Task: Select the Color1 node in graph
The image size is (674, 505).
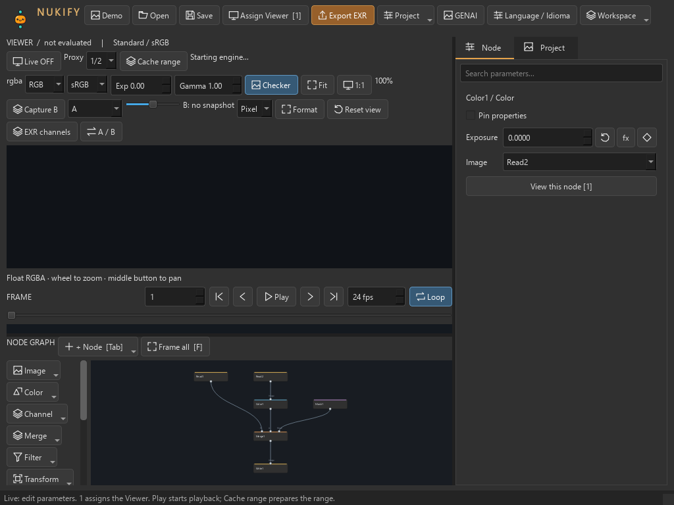Action: pyautogui.click(x=271, y=404)
